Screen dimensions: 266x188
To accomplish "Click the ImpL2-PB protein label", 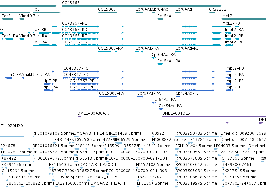I will (234, 81).
